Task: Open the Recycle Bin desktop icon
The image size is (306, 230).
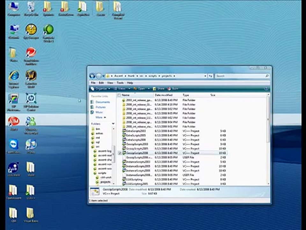Action: pos(31,9)
